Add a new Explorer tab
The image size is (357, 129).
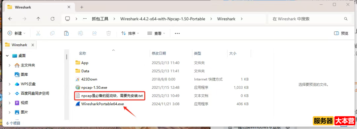(82, 7)
